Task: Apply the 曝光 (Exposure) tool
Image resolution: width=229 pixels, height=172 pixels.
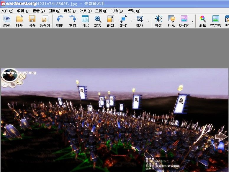Action: coord(158,21)
